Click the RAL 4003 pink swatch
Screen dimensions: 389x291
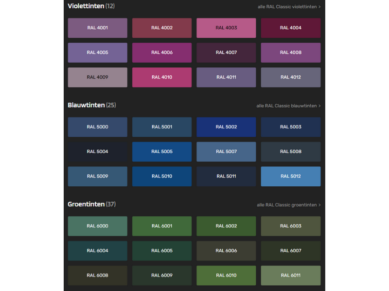[x=226, y=28]
